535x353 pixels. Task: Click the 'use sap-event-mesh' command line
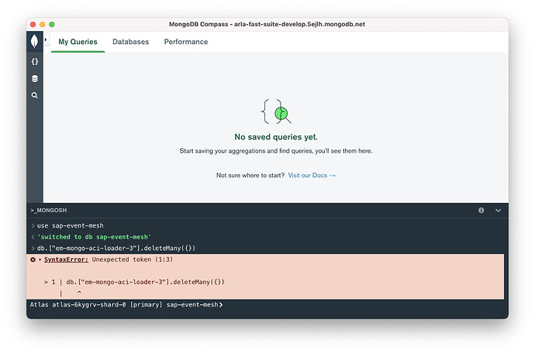click(70, 225)
